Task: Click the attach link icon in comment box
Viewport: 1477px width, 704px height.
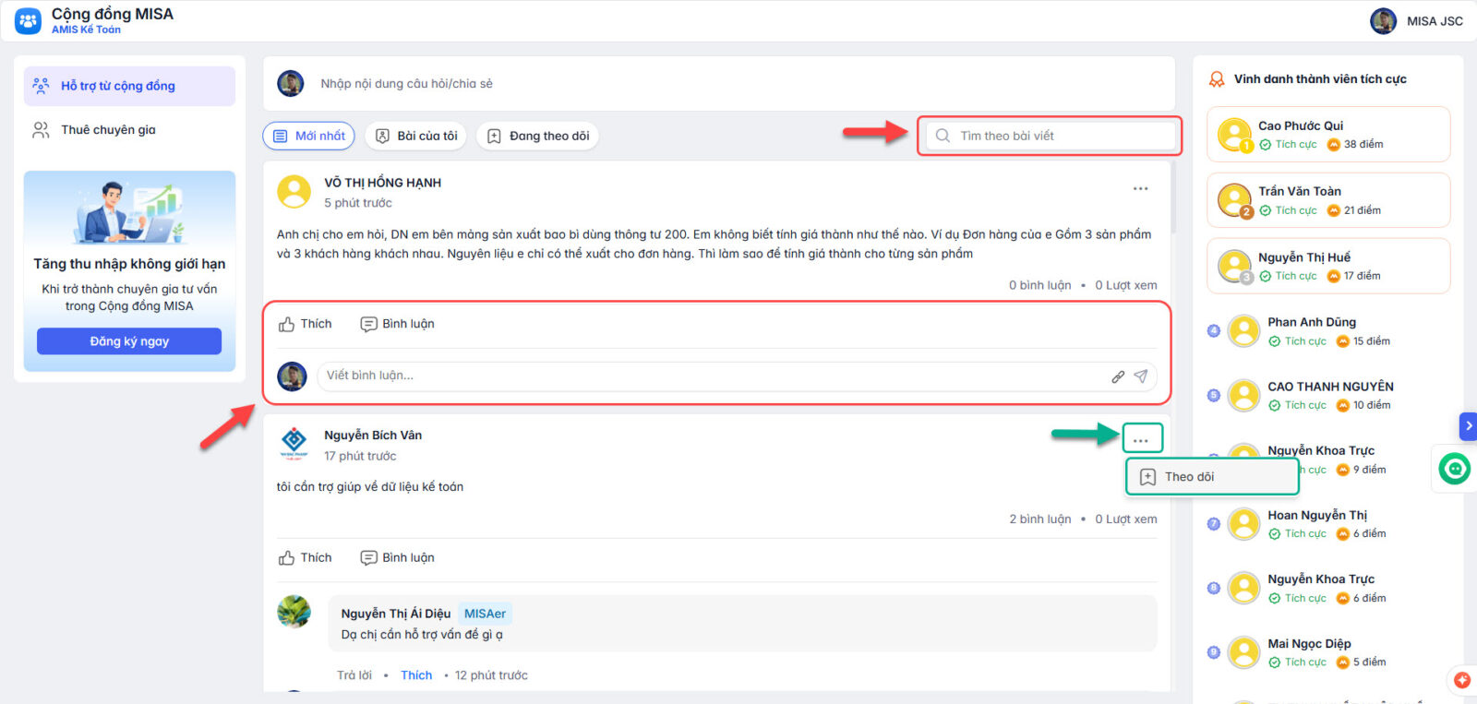Action: tap(1118, 376)
